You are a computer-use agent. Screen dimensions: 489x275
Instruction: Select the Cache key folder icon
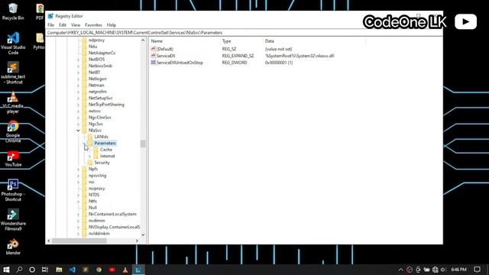(96, 150)
